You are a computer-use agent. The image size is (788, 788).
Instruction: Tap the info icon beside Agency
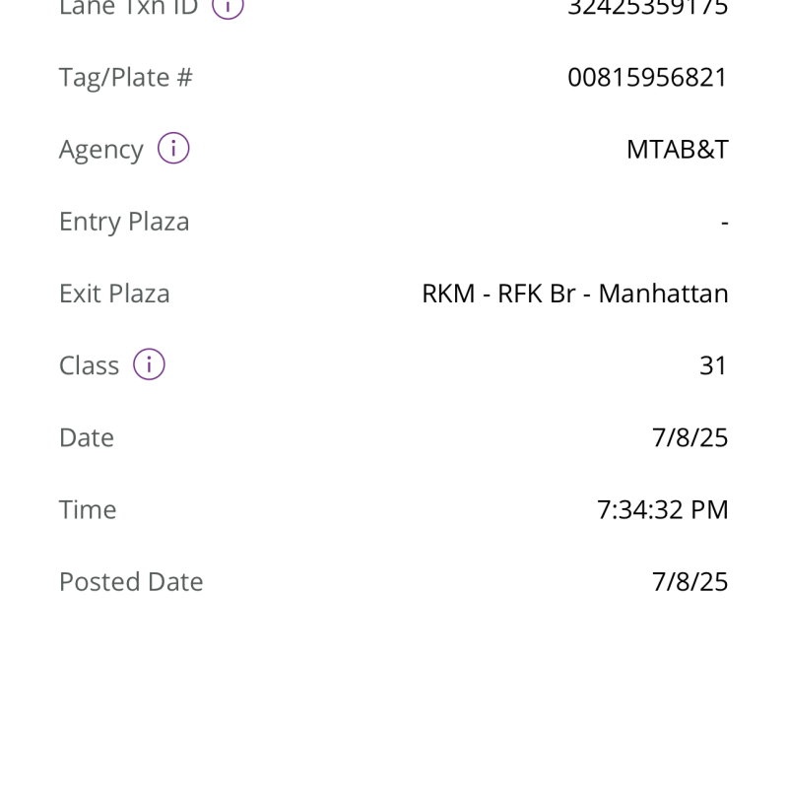coord(173,150)
